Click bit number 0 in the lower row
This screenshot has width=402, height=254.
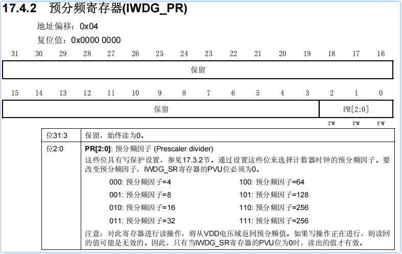tap(381, 93)
